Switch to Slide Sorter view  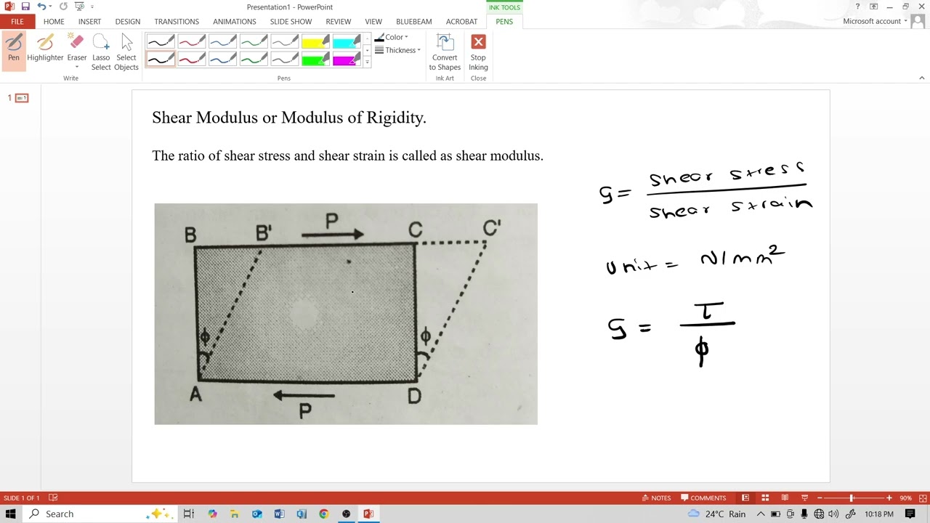[765, 498]
